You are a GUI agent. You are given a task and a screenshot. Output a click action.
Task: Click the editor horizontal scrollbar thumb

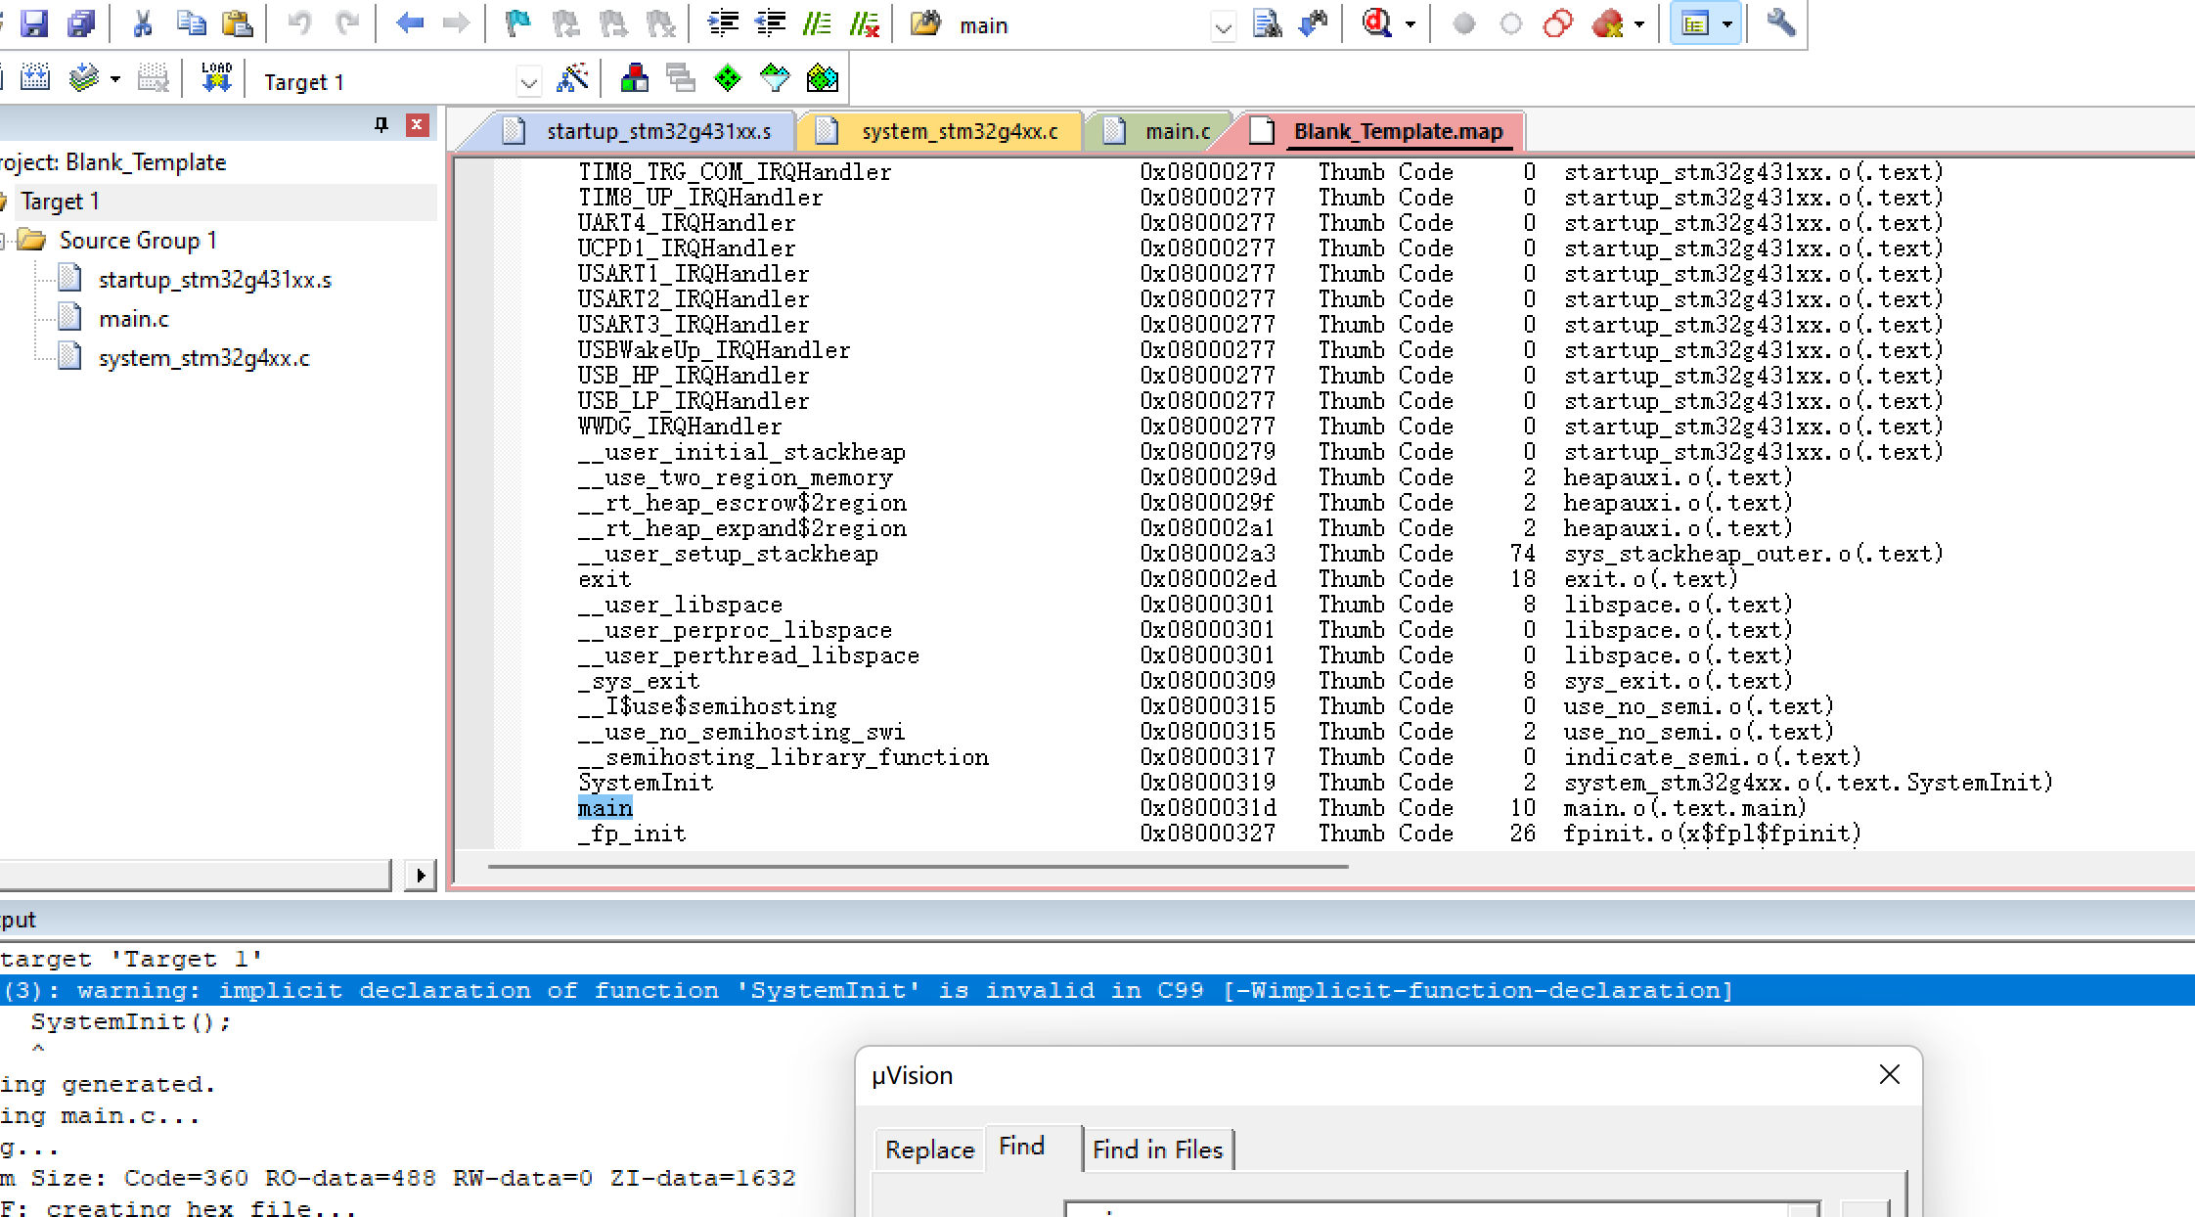918,867
